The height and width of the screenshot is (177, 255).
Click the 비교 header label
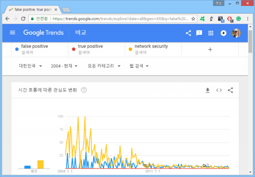pyautogui.click(x=81, y=33)
